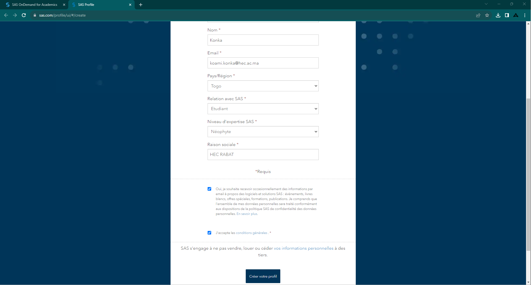Screen dimensions: 531x285
Task: Close the SAS Profile tab
Action: click(130, 5)
